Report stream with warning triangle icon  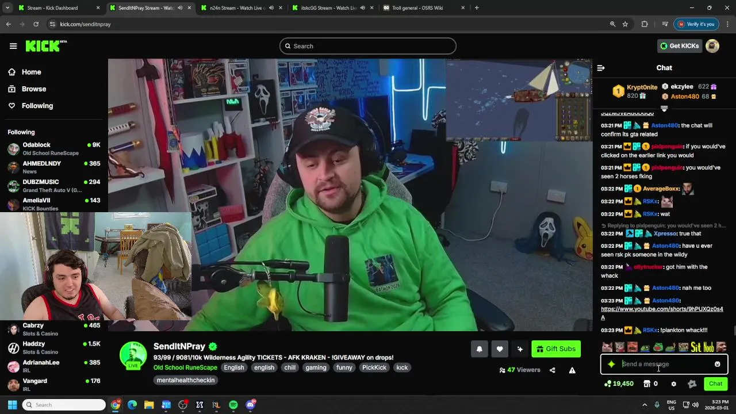click(x=572, y=370)
